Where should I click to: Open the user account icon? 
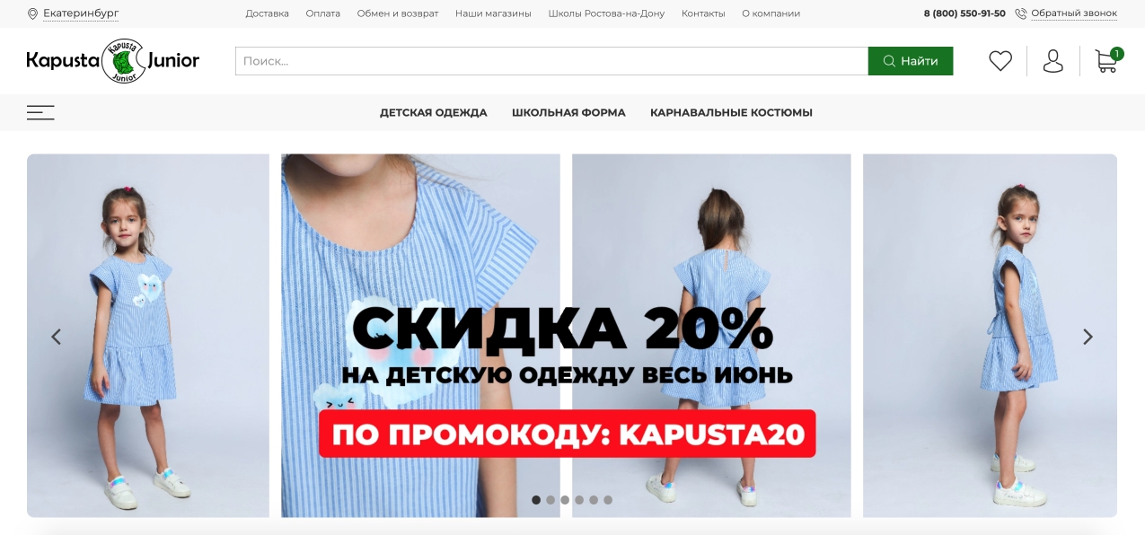point(1053,61)
